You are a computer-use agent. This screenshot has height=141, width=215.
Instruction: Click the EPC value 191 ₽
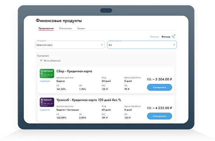pos(105,118)
